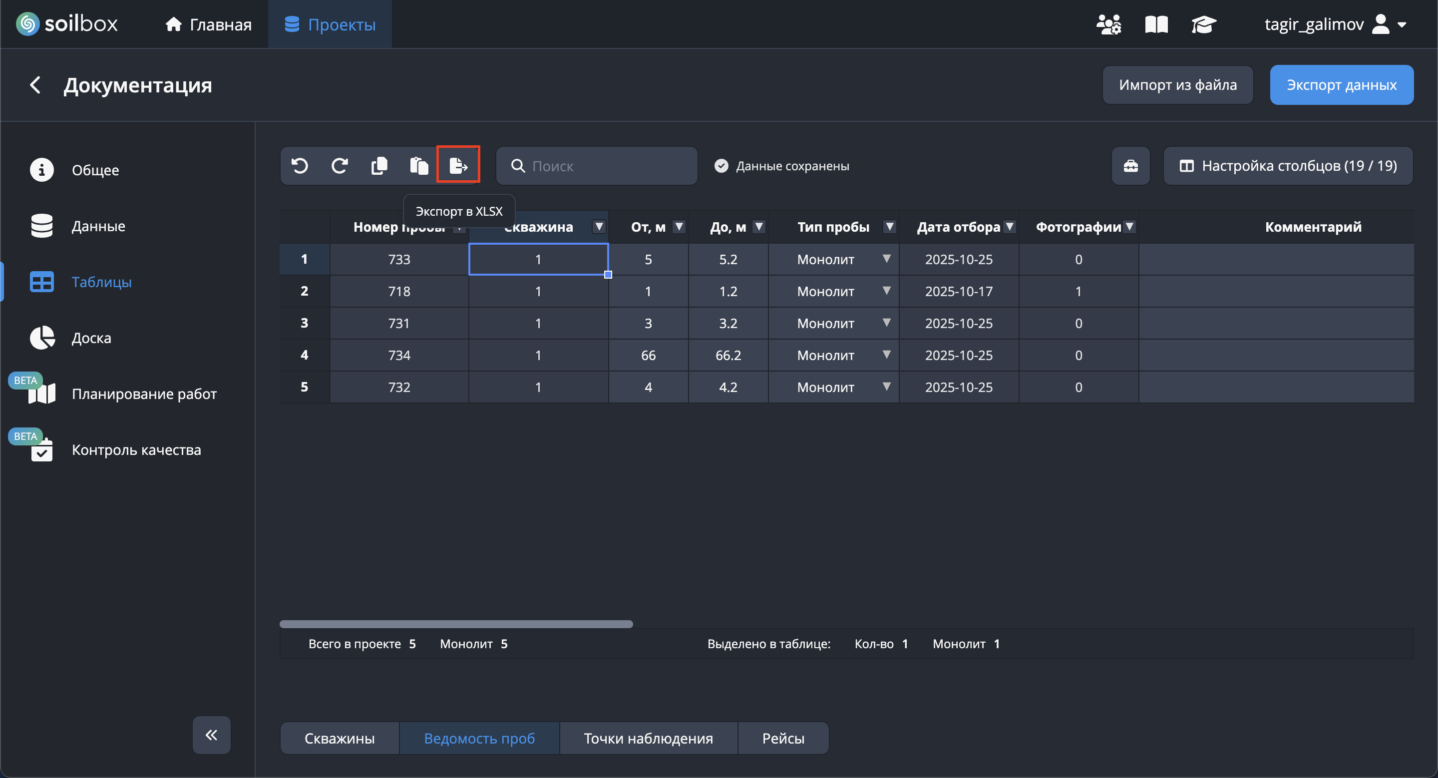Export table to XLSX icon
Viewport: 1438px width, 778px height.
click(458, 166)
